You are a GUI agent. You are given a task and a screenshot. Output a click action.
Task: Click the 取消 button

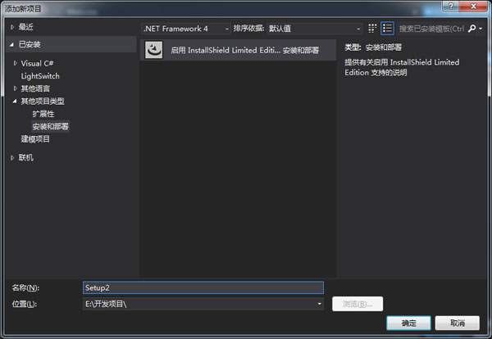click(458, 323)
